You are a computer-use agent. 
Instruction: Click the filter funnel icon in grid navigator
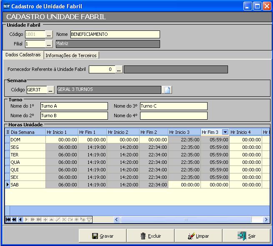(x=89, y=219)
